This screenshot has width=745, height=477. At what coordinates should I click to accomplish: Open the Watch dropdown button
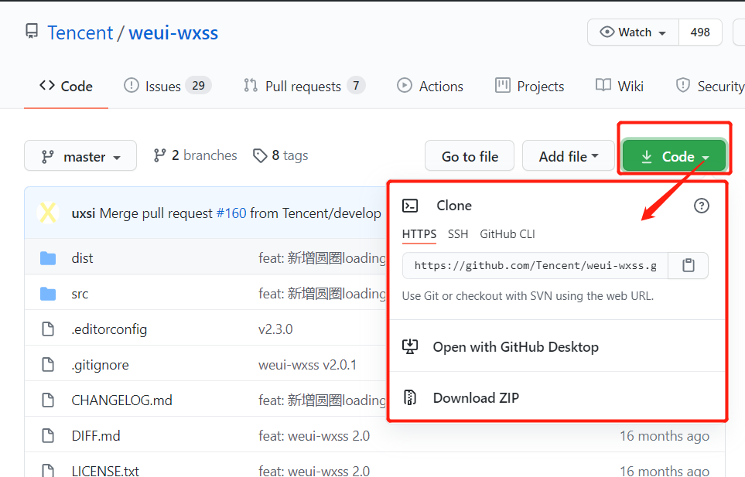634,32
